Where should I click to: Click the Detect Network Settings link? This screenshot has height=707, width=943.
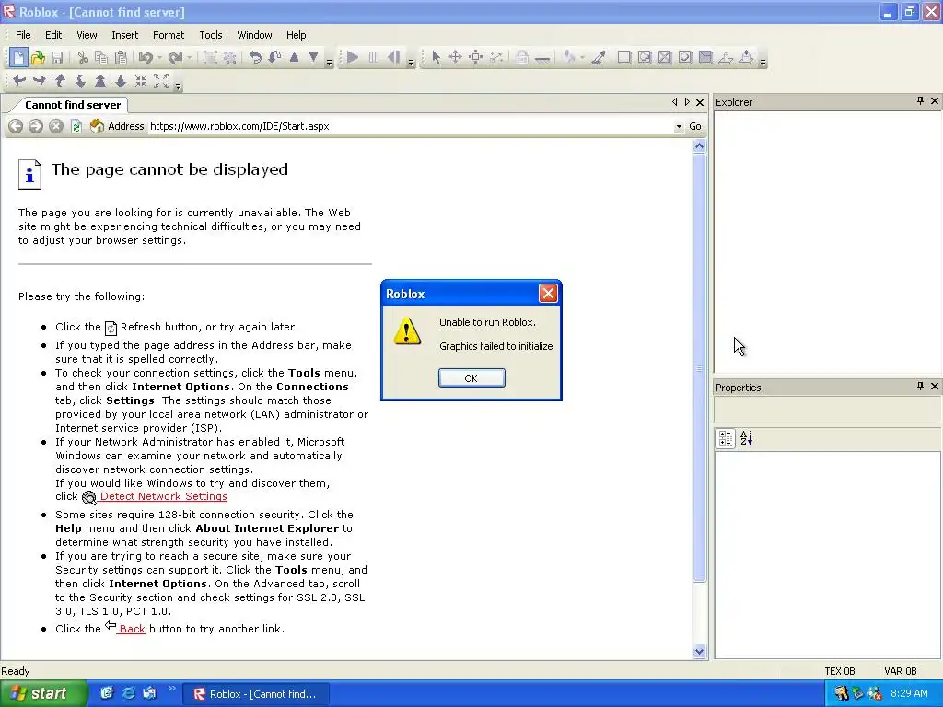click(163, 496)
